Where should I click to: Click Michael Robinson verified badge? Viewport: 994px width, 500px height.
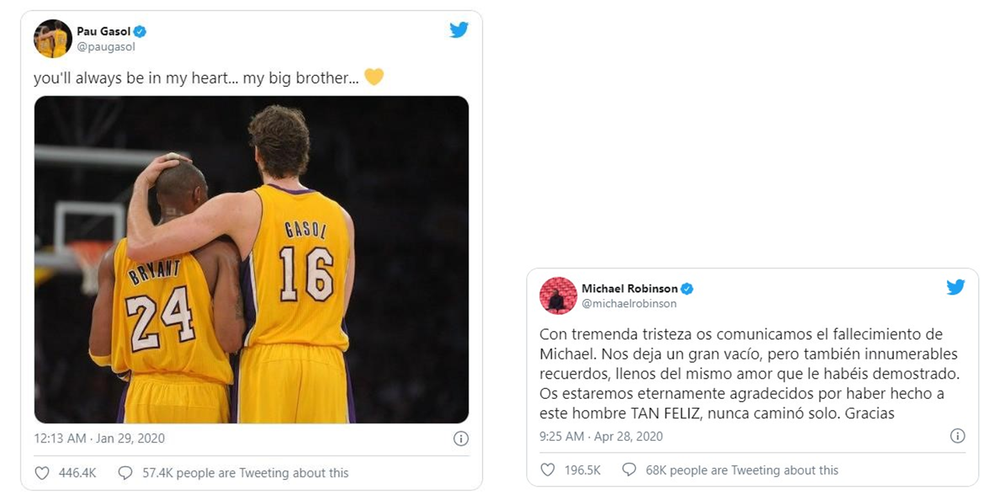(x=687, y=289)
